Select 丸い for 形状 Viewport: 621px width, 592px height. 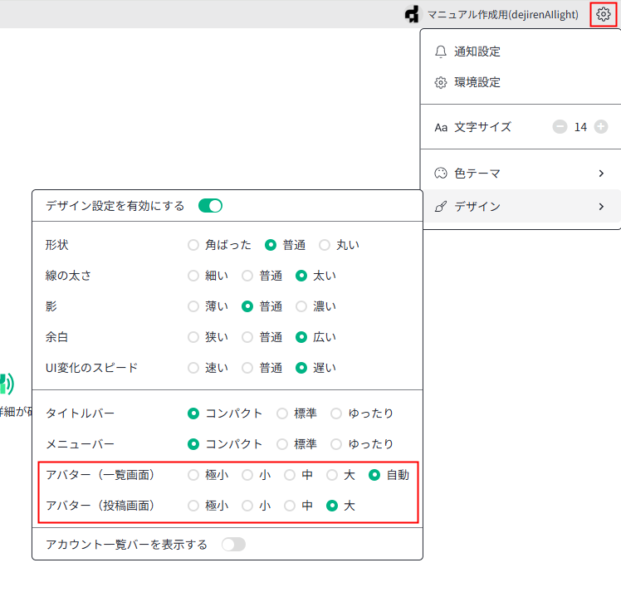(325, 245)
